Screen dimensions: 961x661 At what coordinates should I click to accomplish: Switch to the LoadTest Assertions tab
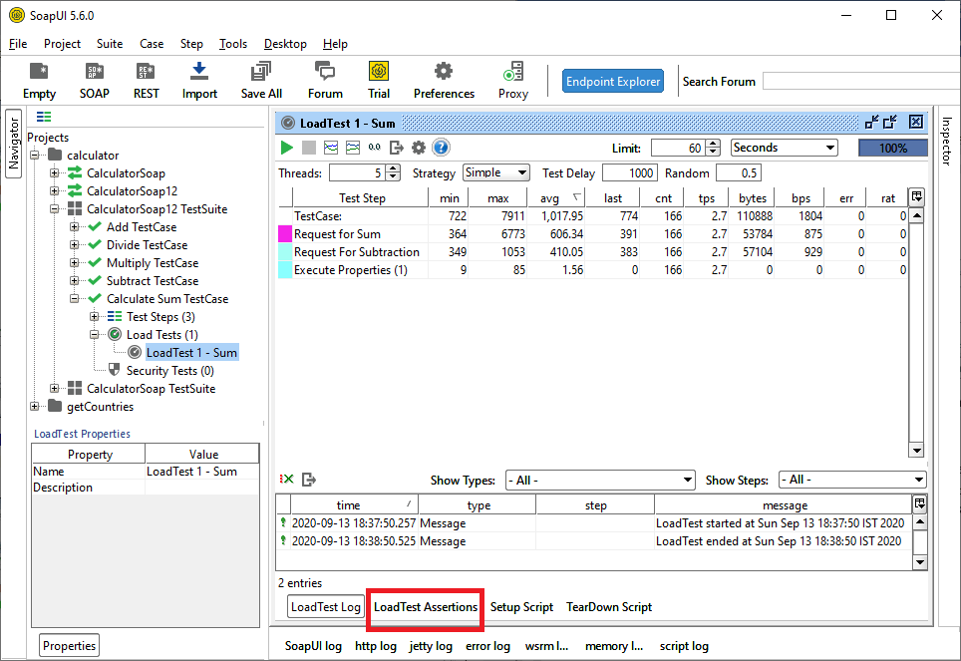(425, 606)
